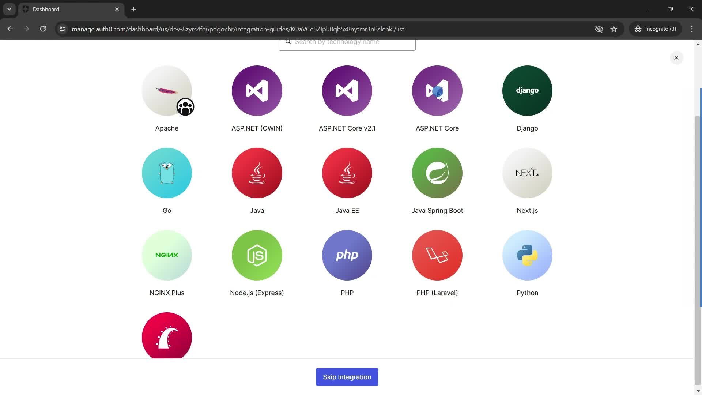Click the Java Spring Boot label

point(437,211)
